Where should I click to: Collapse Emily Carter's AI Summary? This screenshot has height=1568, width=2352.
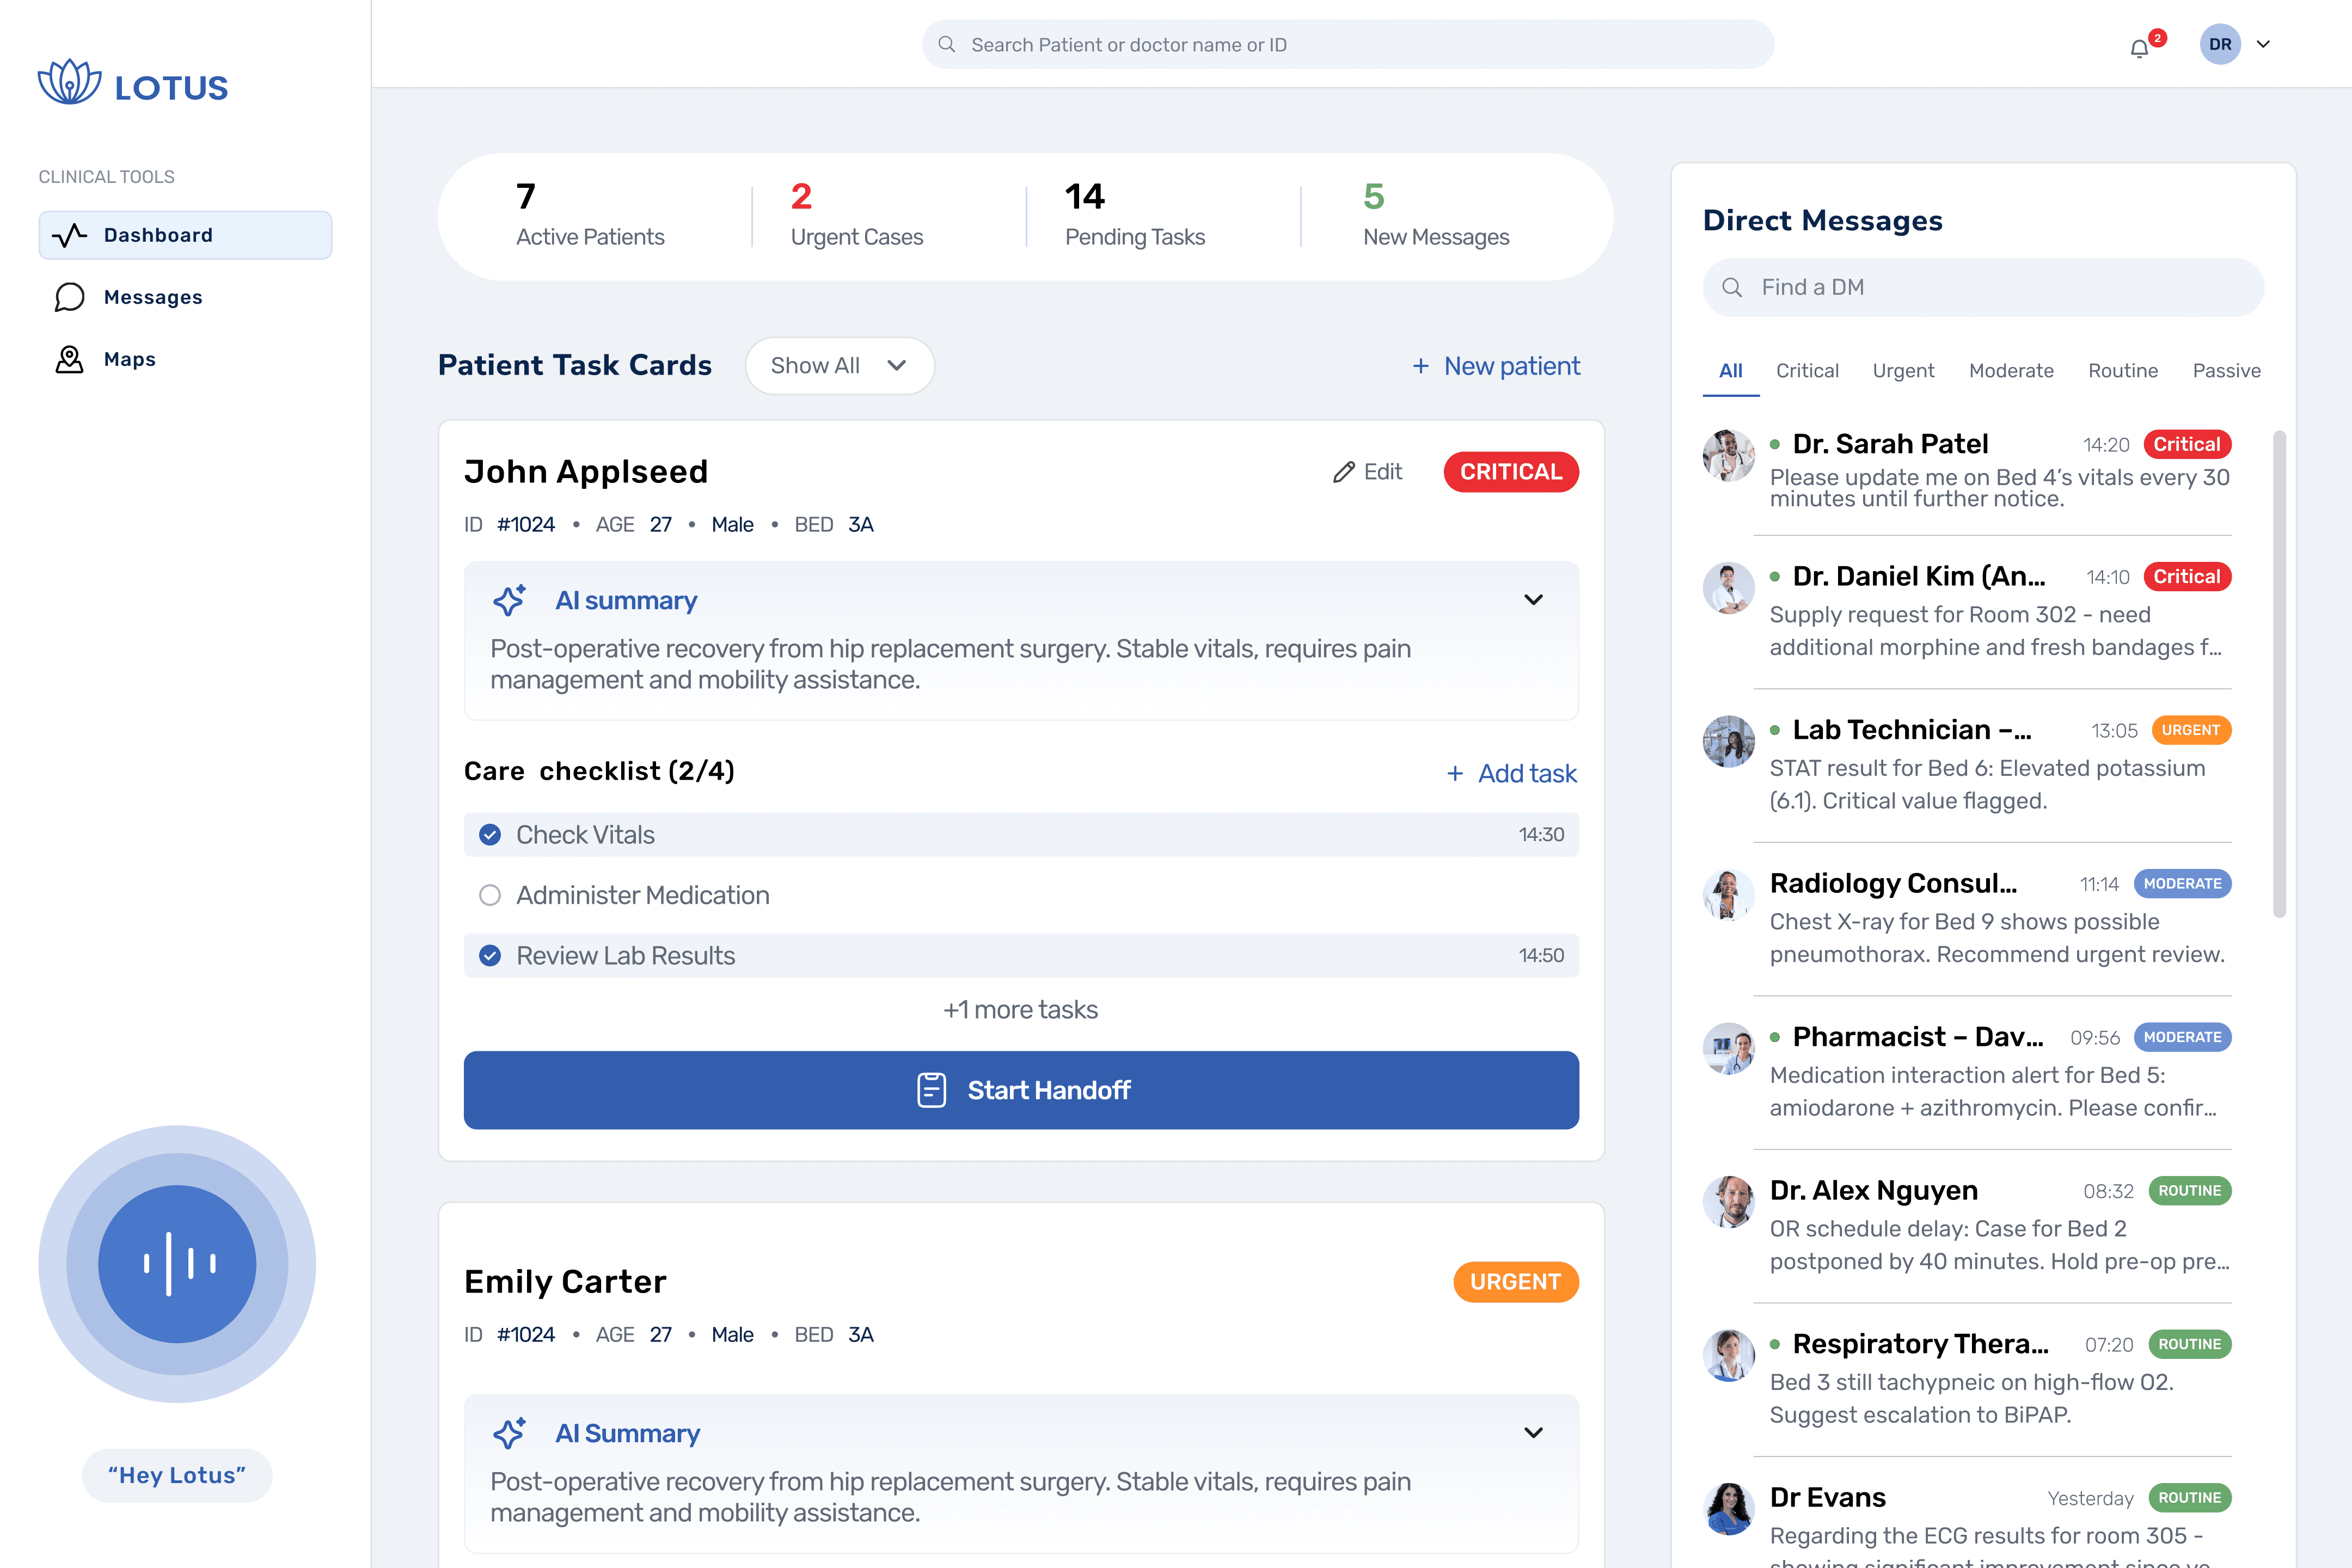point(1533,1433)
